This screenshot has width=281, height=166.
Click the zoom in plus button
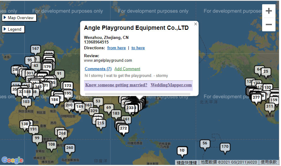pyautogui.click(x=269, y=11)
